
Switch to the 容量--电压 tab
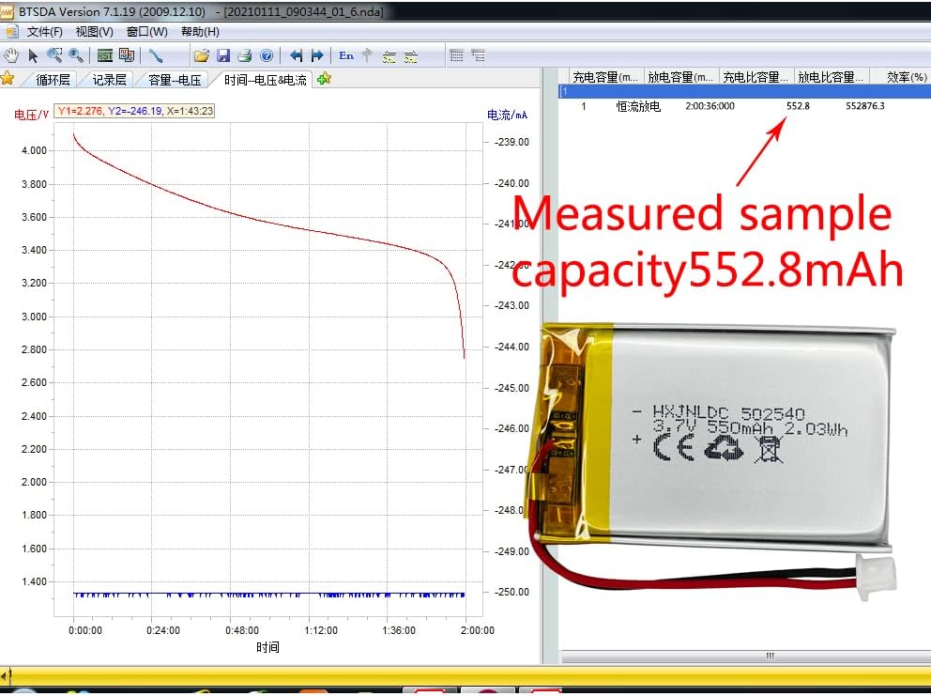tap(175, 80)
